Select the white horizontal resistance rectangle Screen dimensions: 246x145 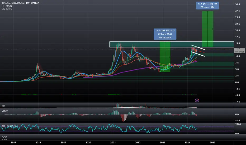[x=172, y=44]
